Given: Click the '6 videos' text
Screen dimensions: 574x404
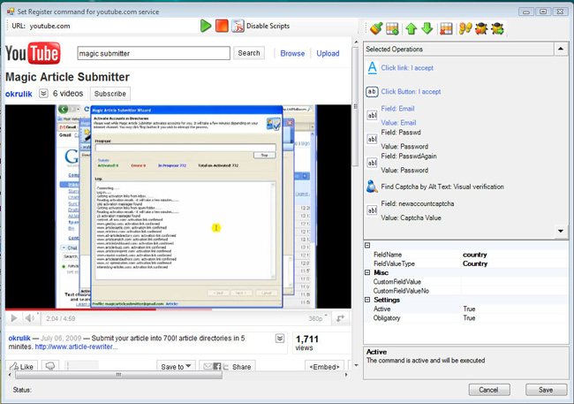Looking at the screenshot, I should coord(68,94).
